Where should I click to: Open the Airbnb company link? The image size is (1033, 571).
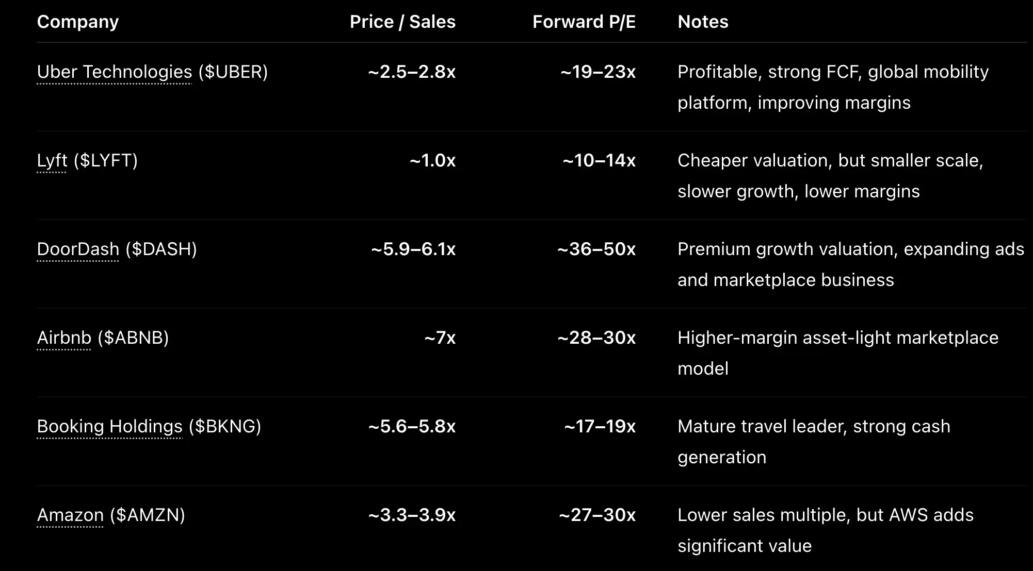tap(64, 338)
